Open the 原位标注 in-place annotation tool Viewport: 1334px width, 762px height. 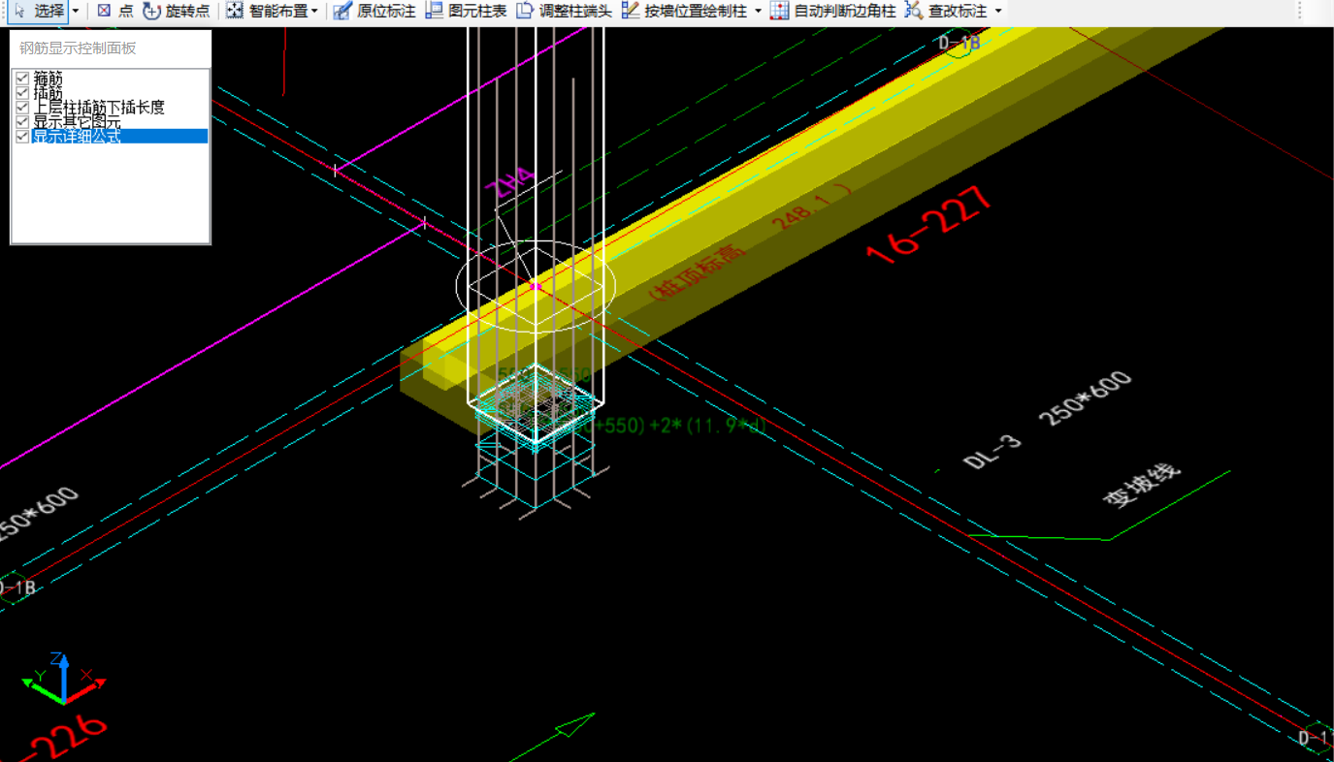(x=374, y=11)
